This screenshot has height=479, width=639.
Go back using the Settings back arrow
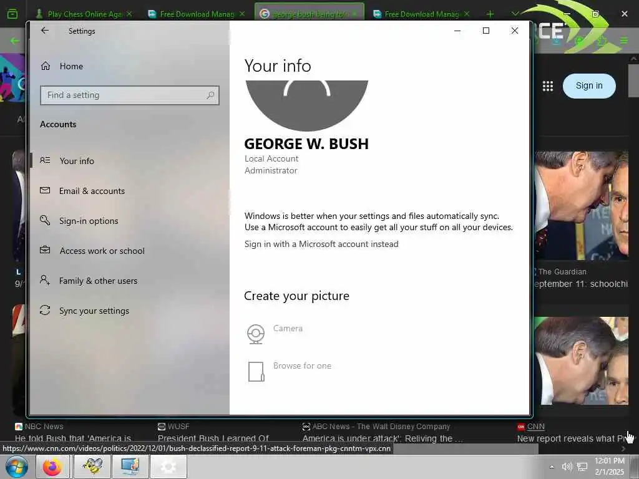45,31
